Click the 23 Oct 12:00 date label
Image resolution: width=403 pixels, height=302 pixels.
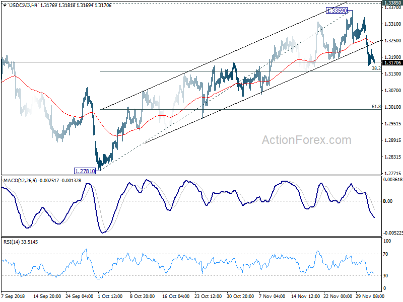point(208,296)
